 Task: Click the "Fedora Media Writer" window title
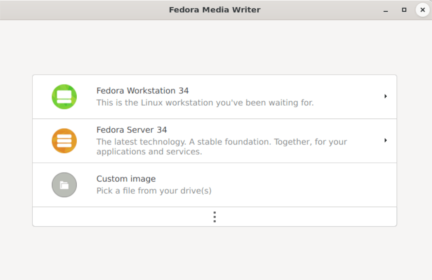point(215,10)
